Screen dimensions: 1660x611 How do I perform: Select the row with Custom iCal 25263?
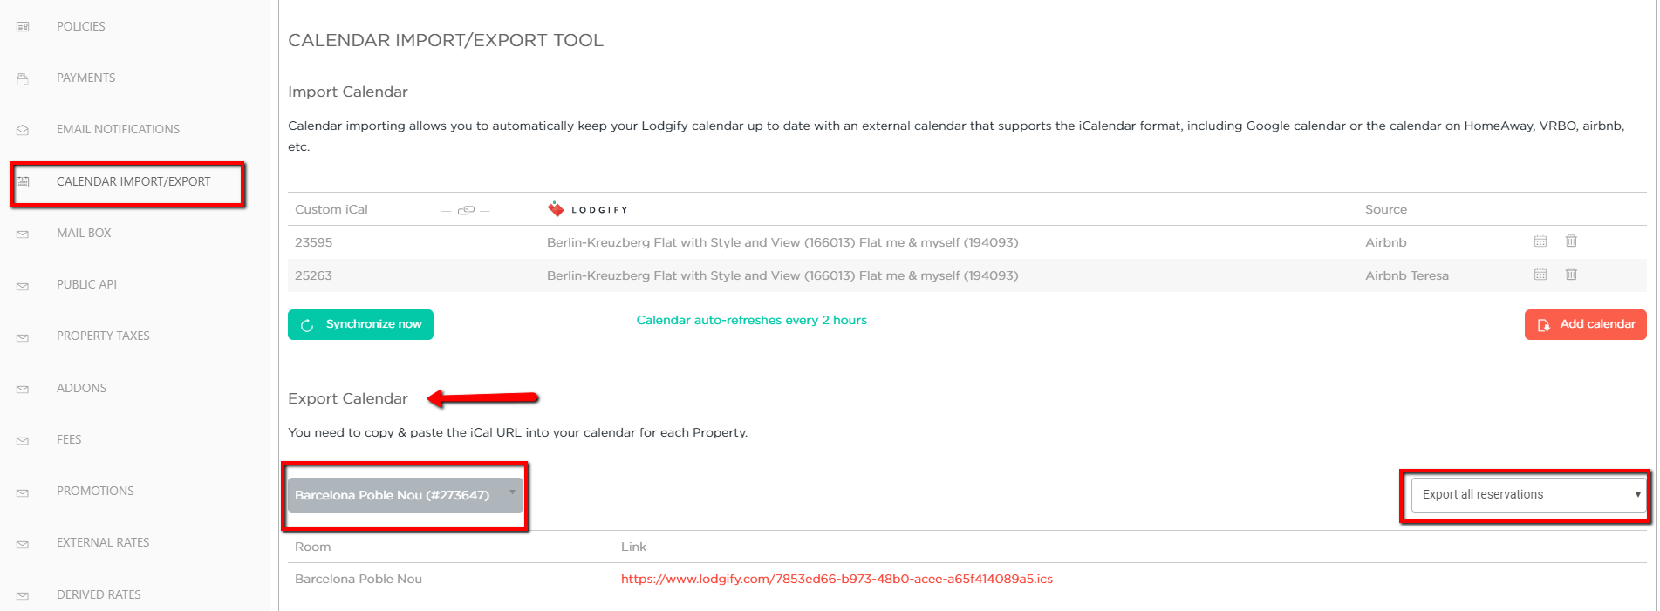[x=967, y=275]
